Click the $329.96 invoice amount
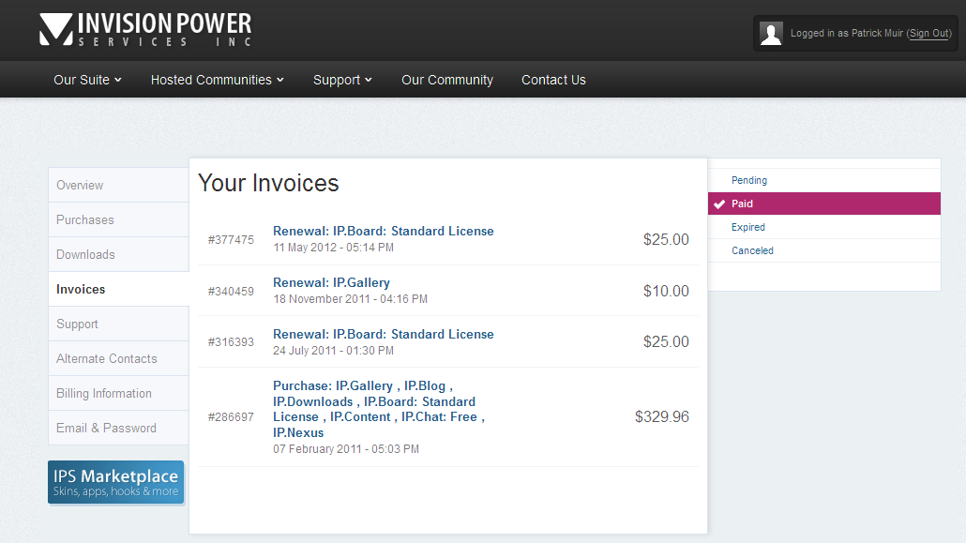The width and height of the screenshot is (966, 543). (x=661, y=416)
